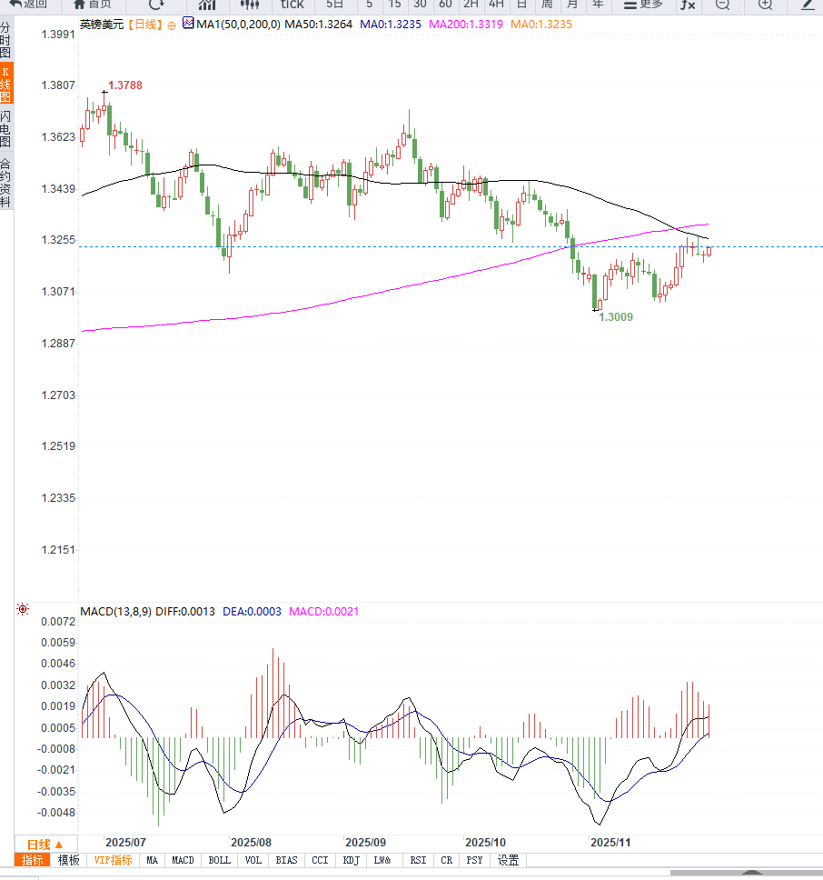This screenshot has width=823, height=880.
Task: Click the 返回 back button
Action: [28, 4]
